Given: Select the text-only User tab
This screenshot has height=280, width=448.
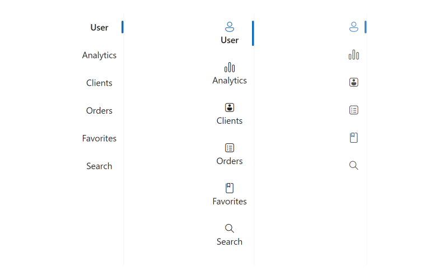Looking at the screenshot, I should (x=99, y=27).
